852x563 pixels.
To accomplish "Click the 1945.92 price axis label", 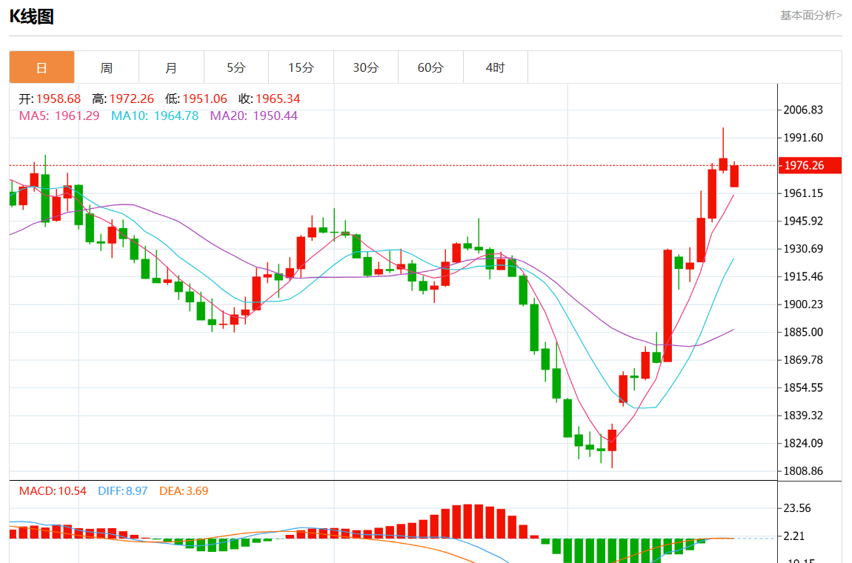I will [x=803, y=221].
